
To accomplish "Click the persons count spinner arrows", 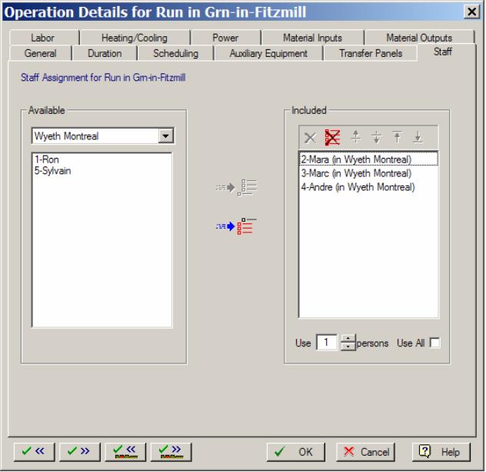I will pos(347,343).
